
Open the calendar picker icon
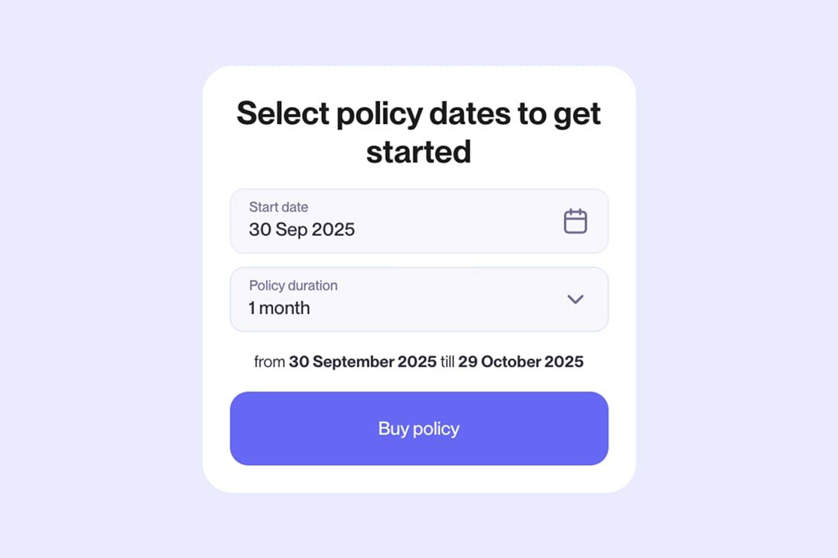[x=575, y=222]
